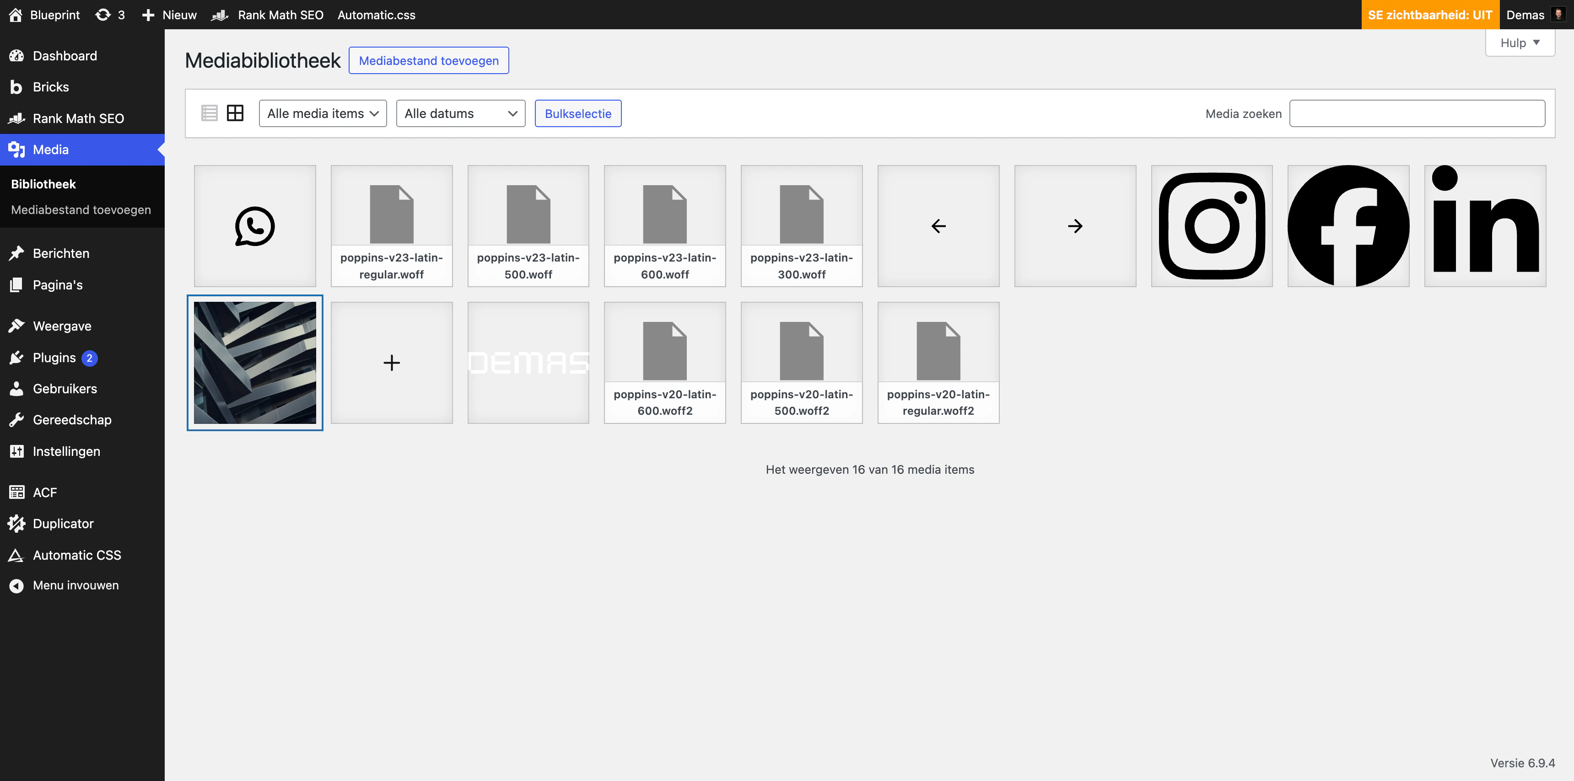1574x781 pixels.
Task: Open the Blueprint home icon
Action: [15, 15]
